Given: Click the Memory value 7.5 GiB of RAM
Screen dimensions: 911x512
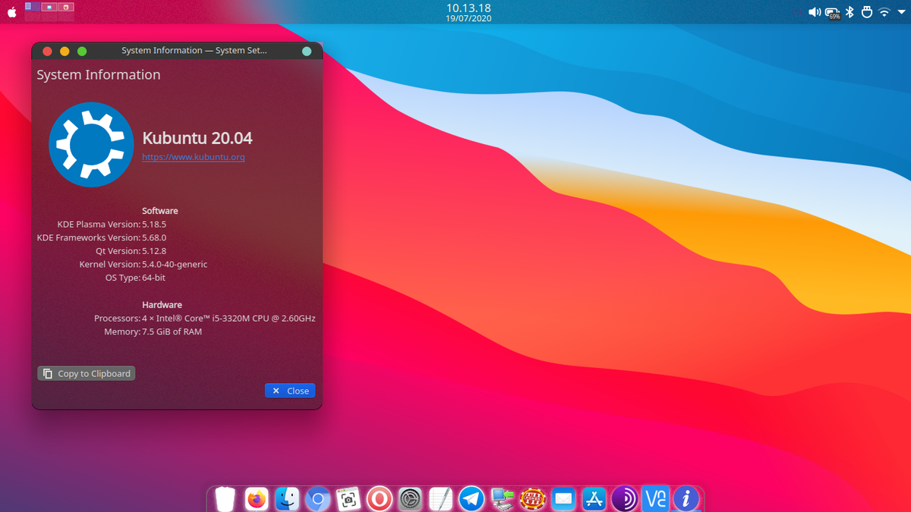Looking at the screenshot, I should [172, 331].
